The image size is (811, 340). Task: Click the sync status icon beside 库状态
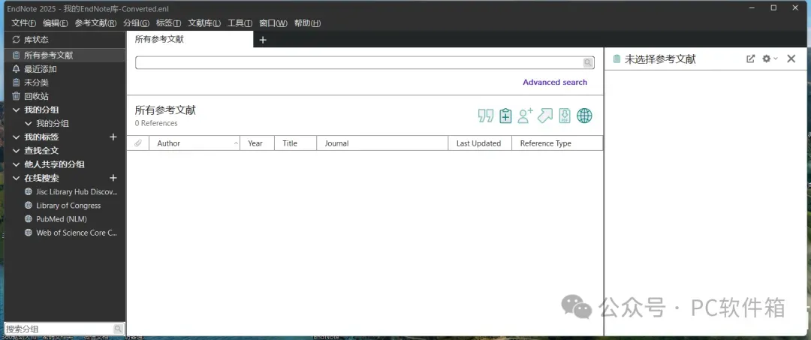point(16,40)
